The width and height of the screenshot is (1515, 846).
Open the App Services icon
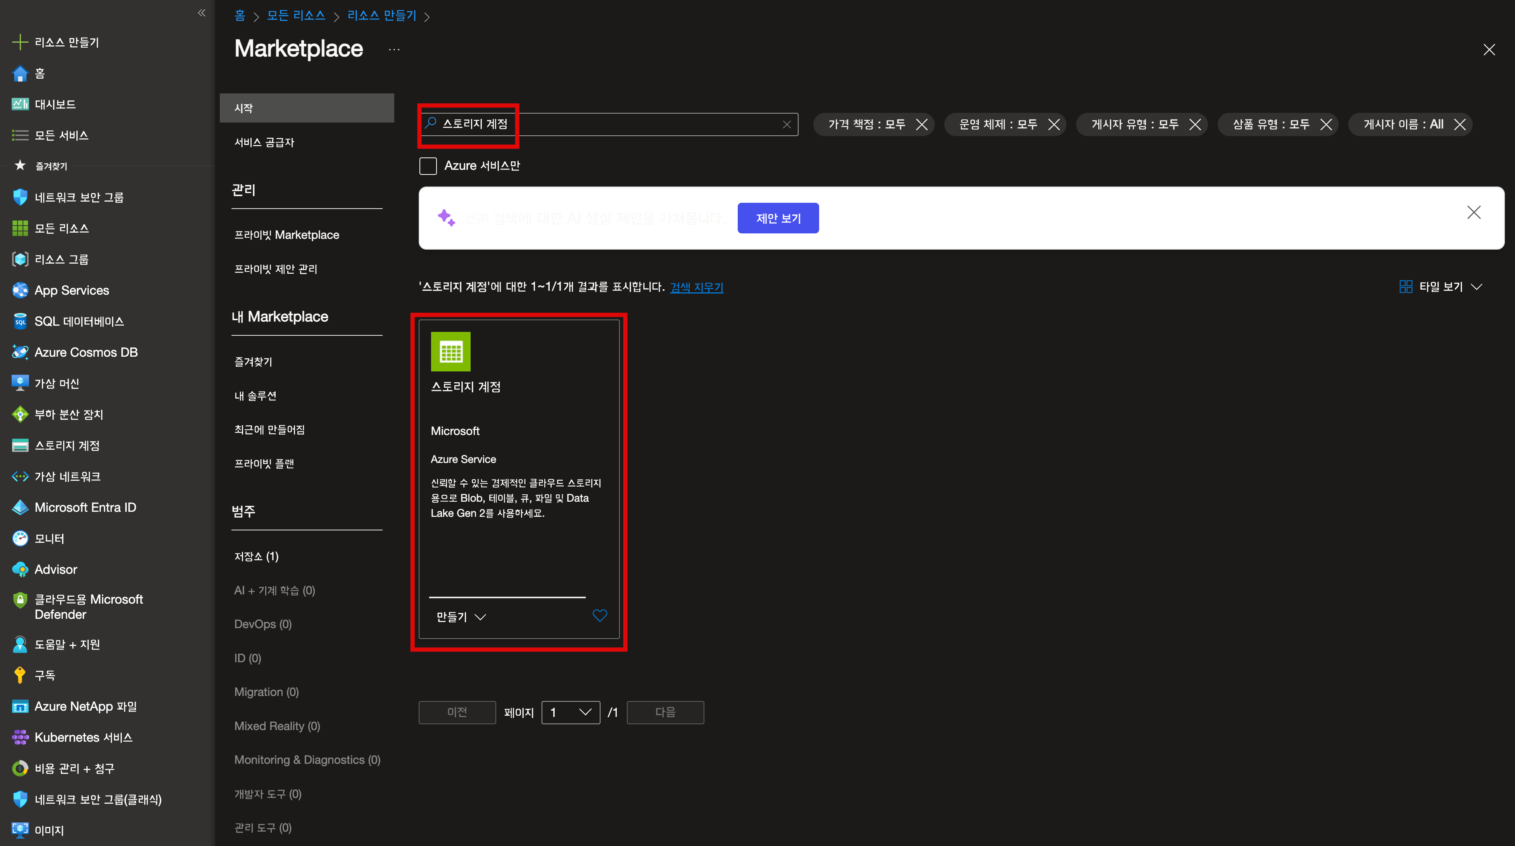(x=20, y=290)
